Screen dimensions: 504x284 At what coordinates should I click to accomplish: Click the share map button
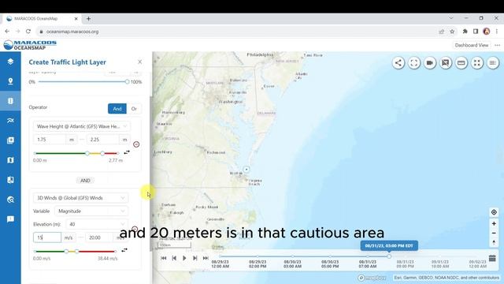coord(398,63)
